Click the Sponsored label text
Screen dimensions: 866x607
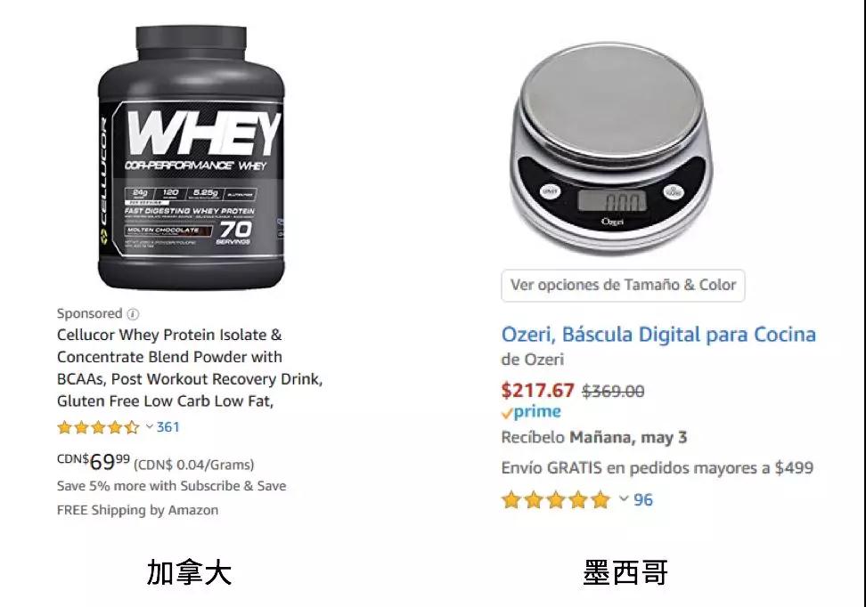point(89,313)
